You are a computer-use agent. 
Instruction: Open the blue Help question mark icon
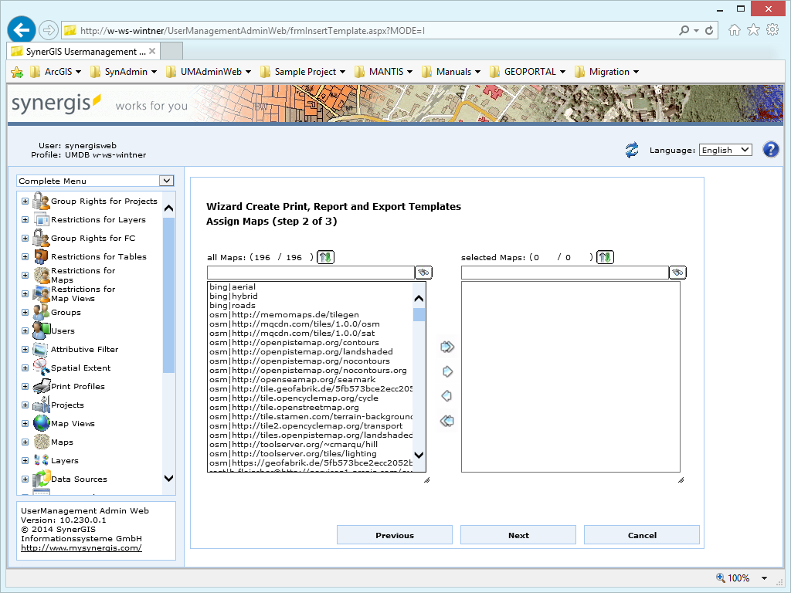point(770,149)
